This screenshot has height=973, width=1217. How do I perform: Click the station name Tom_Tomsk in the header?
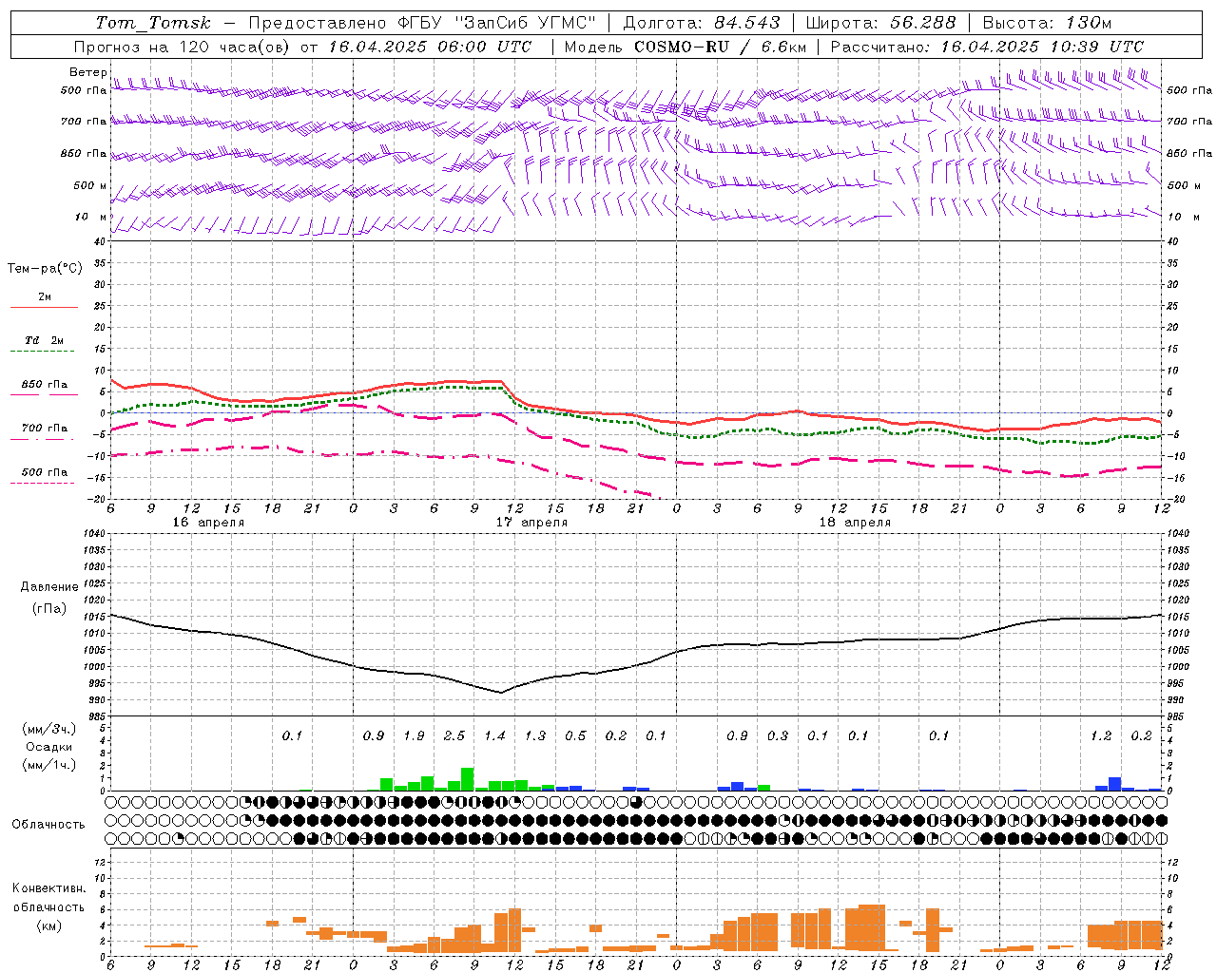point(153,23)
